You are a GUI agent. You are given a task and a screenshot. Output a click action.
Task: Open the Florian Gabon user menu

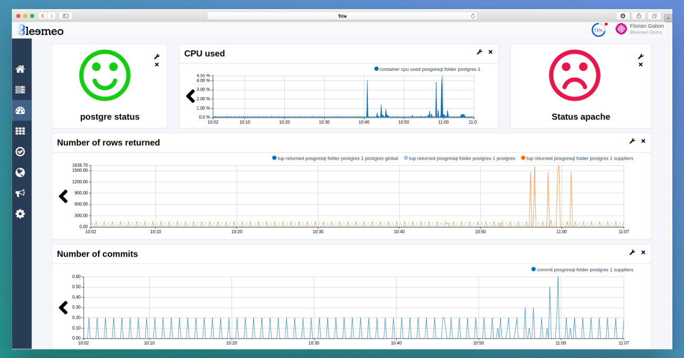click(x=641, y=29)
